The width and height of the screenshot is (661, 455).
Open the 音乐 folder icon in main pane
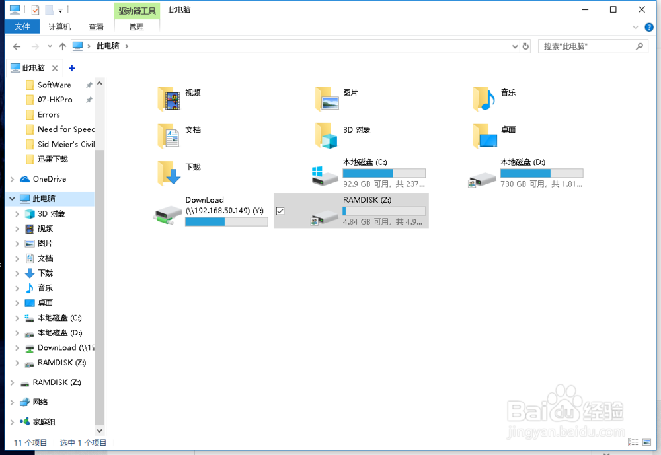(x=485, y=98)
